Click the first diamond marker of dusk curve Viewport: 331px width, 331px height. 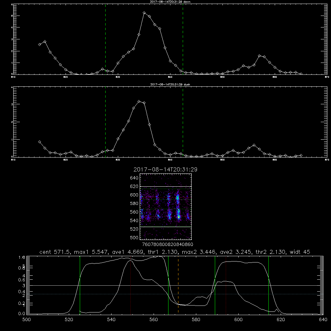(39, 142)
